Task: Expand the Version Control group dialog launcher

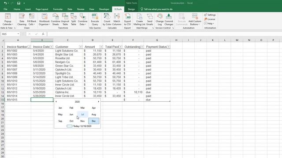Action: point(173,28)
